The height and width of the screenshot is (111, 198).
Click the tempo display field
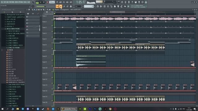click(52, 2)
